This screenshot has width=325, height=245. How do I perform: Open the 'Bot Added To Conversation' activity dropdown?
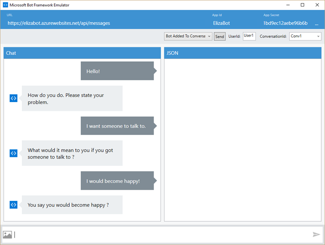(x=188, y=36)
